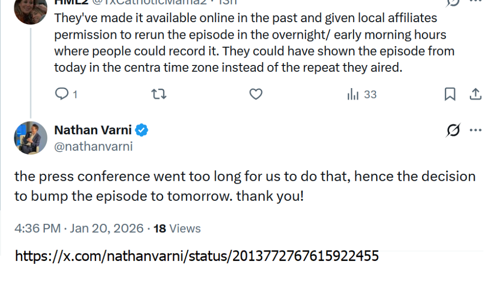
Task: Click the reply icon on HML2's tweet
Action: point(61,94)
